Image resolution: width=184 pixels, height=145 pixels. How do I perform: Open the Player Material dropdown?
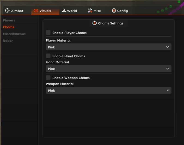(108, 47)
